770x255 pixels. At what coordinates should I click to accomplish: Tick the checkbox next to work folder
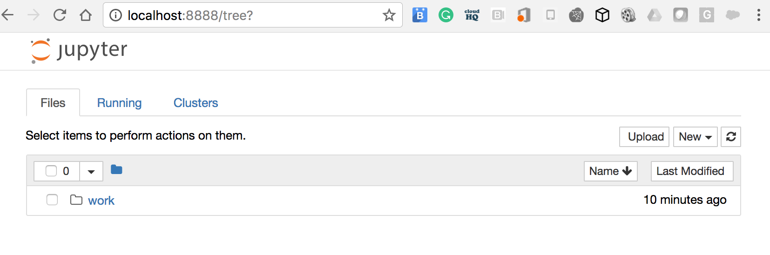click(52, 200)
